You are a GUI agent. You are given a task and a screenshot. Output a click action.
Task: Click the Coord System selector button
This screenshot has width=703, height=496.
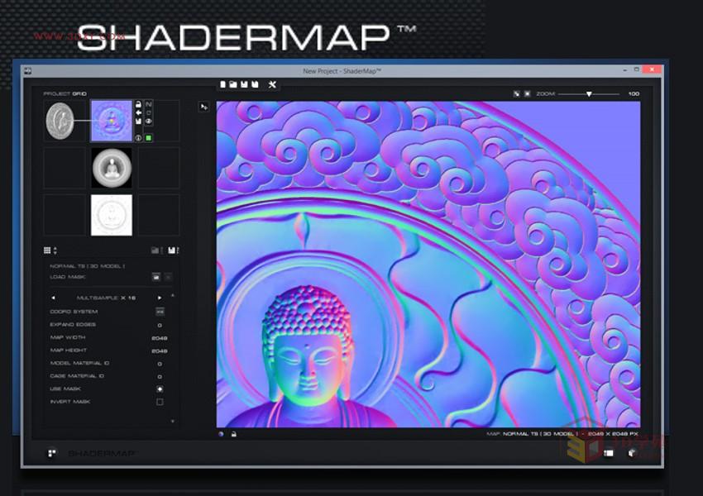click(x=160, y=311)
